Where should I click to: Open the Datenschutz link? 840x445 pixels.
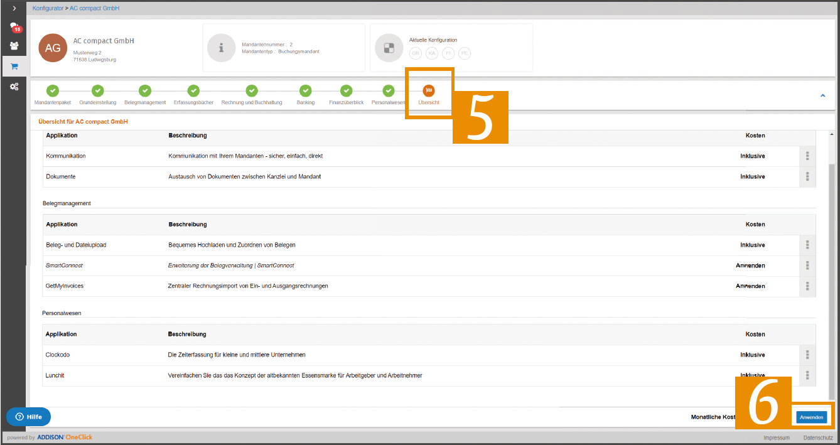pyautogui.click(x=818, y=437)
